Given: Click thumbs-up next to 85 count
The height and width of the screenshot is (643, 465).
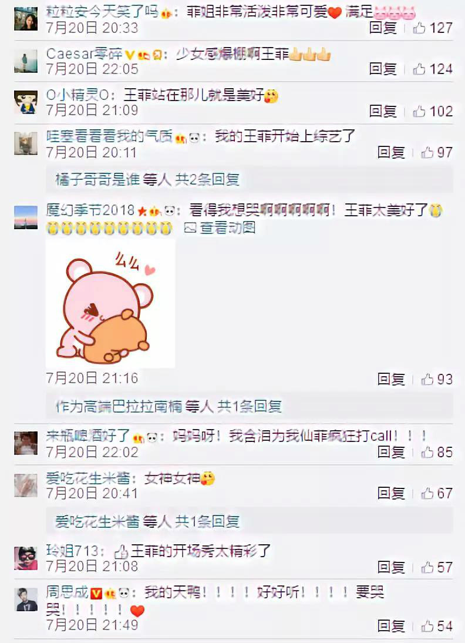Looking at the screenshot, I should tap(427, 452).
